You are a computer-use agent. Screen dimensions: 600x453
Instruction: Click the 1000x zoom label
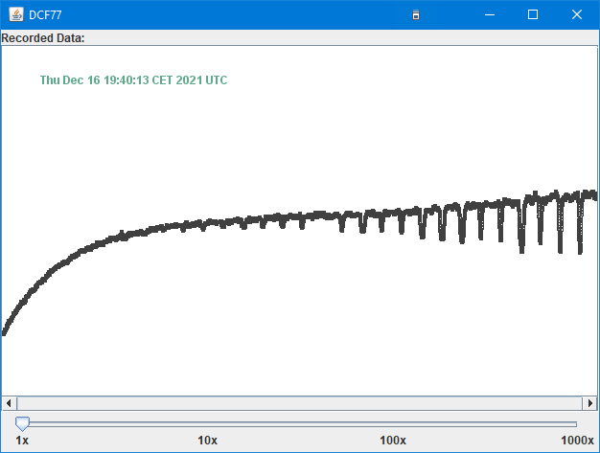[x=577, y=441]
